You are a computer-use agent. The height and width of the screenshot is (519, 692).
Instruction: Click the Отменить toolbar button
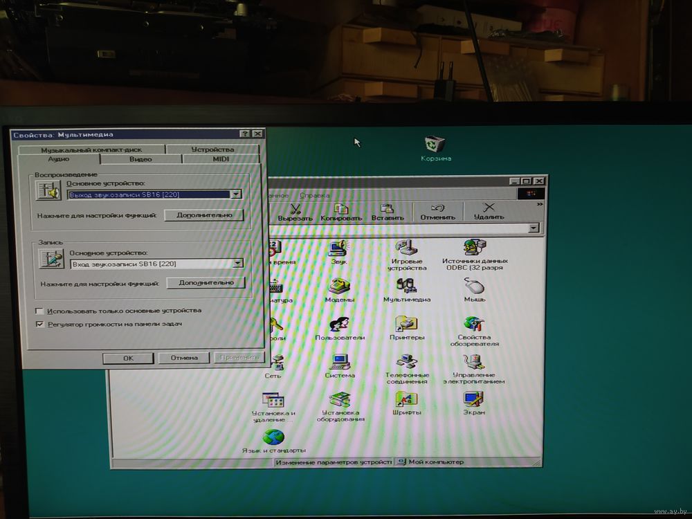(x=437, y=212)
